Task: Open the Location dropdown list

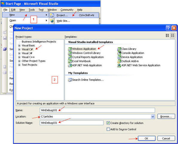Action: 153,117
